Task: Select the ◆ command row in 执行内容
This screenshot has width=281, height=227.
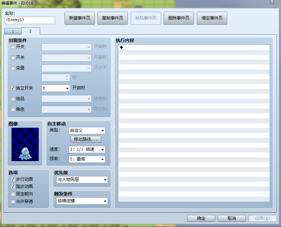Action: tap(194, 47)
